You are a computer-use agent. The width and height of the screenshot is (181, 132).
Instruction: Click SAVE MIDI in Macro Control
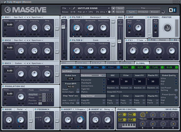tap(171, 109)
